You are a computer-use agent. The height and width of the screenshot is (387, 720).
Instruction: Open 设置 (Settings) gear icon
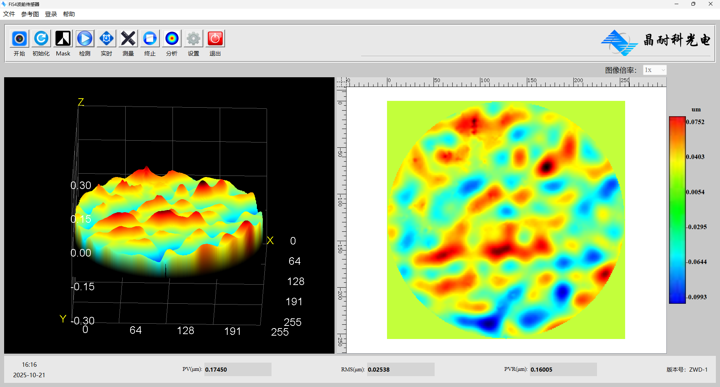(193, 39)
